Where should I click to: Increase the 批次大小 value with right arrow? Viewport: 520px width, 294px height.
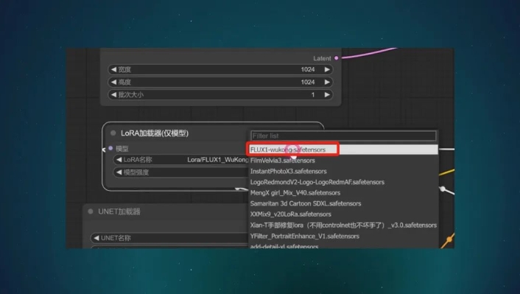tap(327, 94)
